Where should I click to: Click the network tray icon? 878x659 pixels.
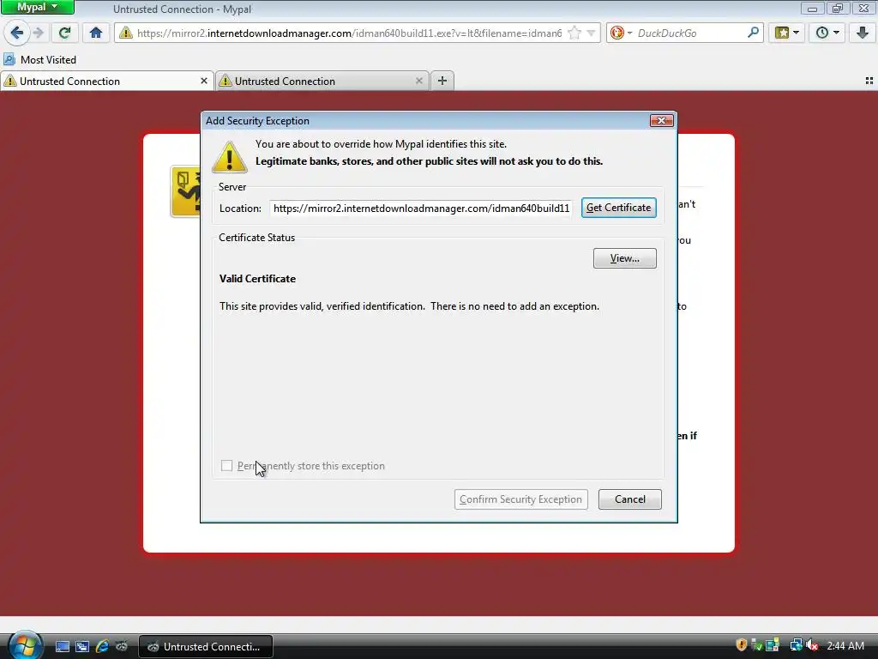[x=796, y=645]
